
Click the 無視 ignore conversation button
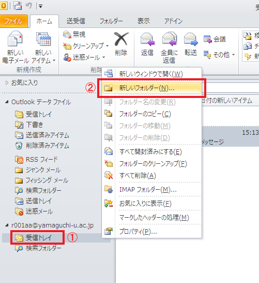(74, 34)
